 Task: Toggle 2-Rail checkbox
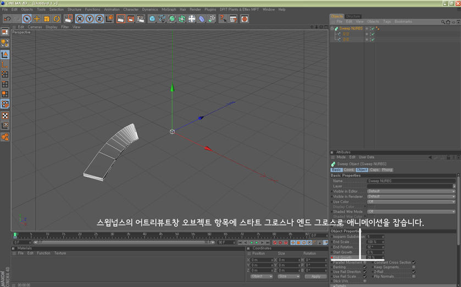coord(414,272)
